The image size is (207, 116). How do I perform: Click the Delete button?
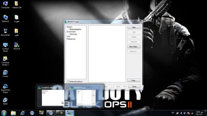134,37
